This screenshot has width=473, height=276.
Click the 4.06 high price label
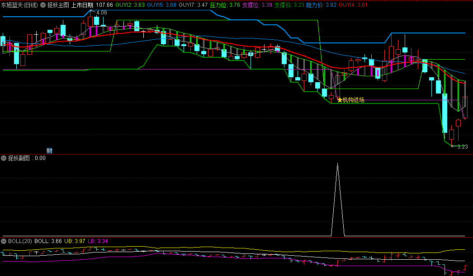(x=102, y=13)
